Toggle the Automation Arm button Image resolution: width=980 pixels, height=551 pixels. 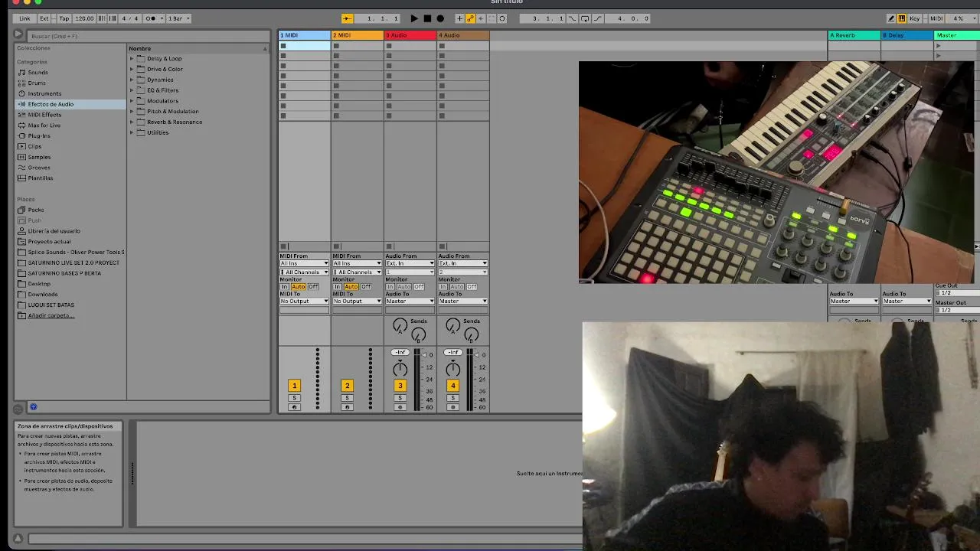[471, 18]
